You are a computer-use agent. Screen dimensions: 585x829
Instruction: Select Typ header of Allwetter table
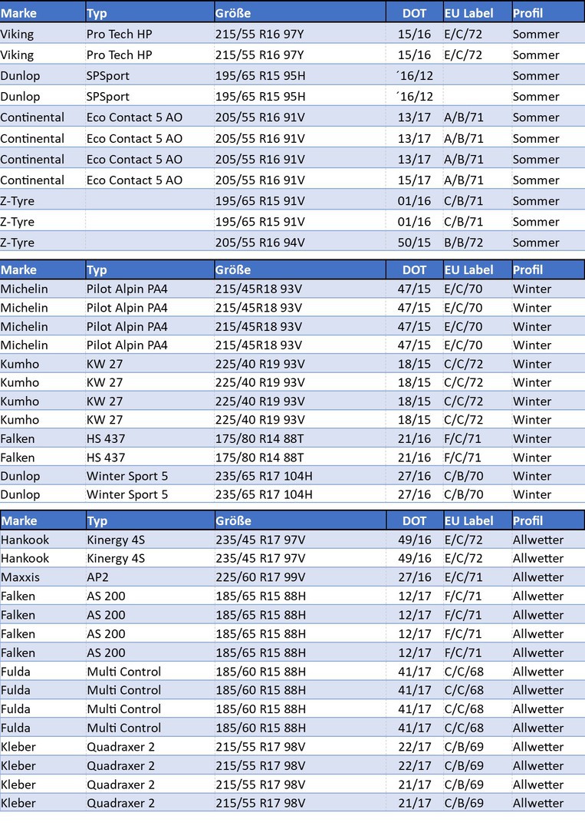97,521
